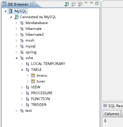
Task: Close the DB Browser tab
Action: coord(32,4)
